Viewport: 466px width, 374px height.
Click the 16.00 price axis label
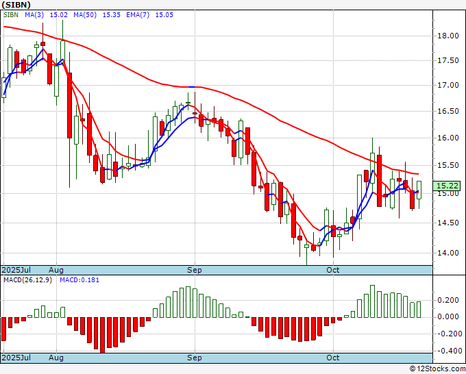[x=448, y=138]
